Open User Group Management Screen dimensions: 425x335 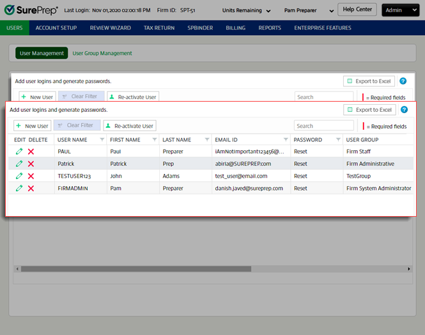102,53
